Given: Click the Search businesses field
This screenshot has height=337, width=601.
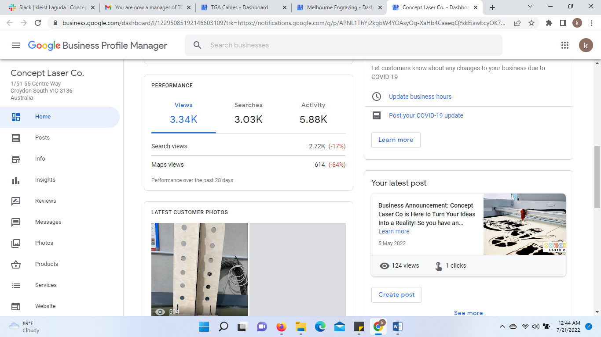Looking at the screenshot, I should click(344, 45).
